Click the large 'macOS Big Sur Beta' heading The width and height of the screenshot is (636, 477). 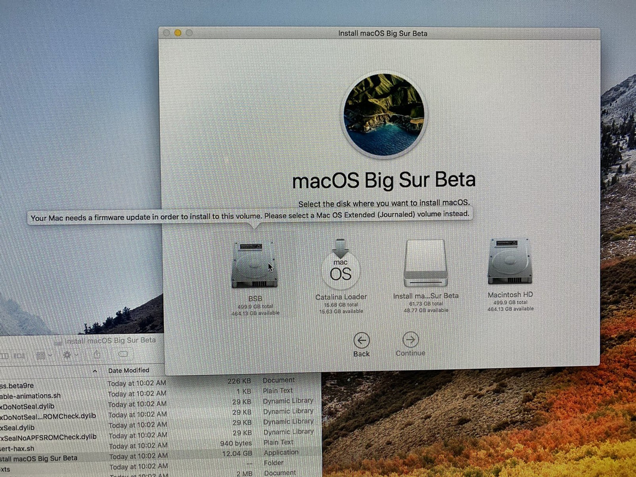point(384,179)
